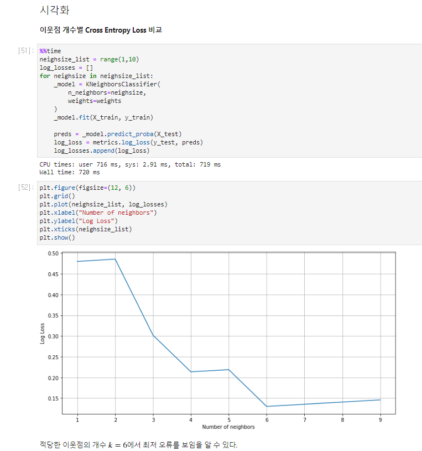Image resolution: width=422 pixels, height=451 pixels.
Task: Click the for neighsize in neighsize_list line
Action: [96, 76]
